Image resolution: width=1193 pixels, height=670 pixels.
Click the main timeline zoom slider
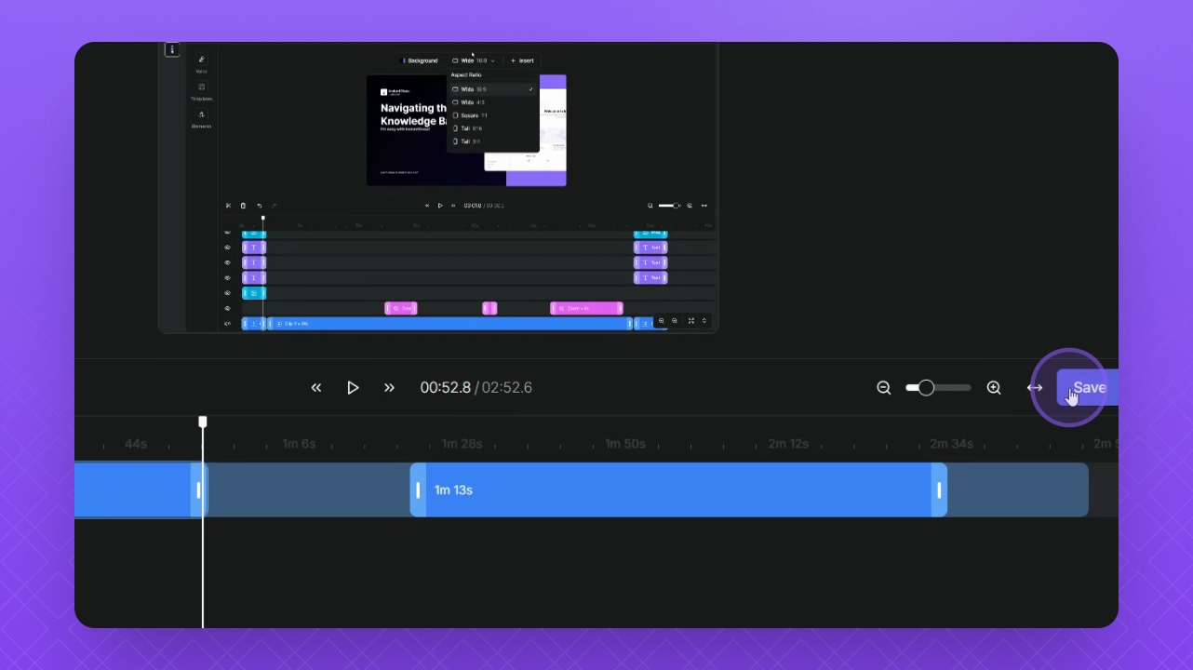click(x=938, y=388)
